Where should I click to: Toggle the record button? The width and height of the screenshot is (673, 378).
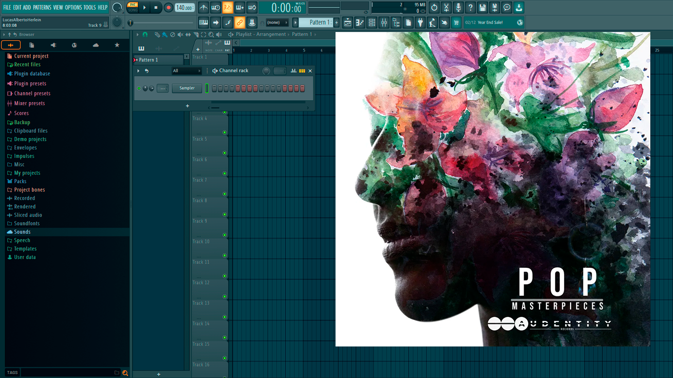(x=168, y=7)
